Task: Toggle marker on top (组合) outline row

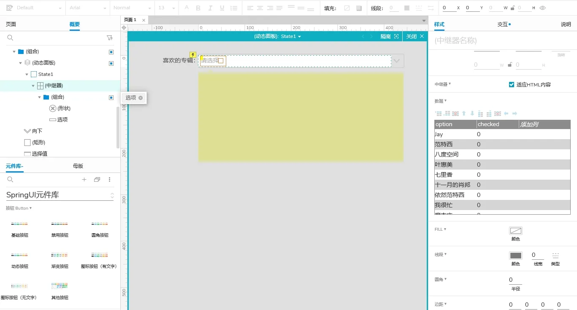Action: coord(111,51)
